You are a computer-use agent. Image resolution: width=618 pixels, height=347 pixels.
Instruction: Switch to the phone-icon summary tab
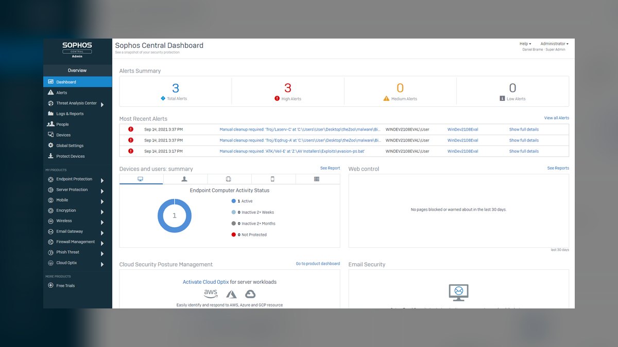click(273, 179)
